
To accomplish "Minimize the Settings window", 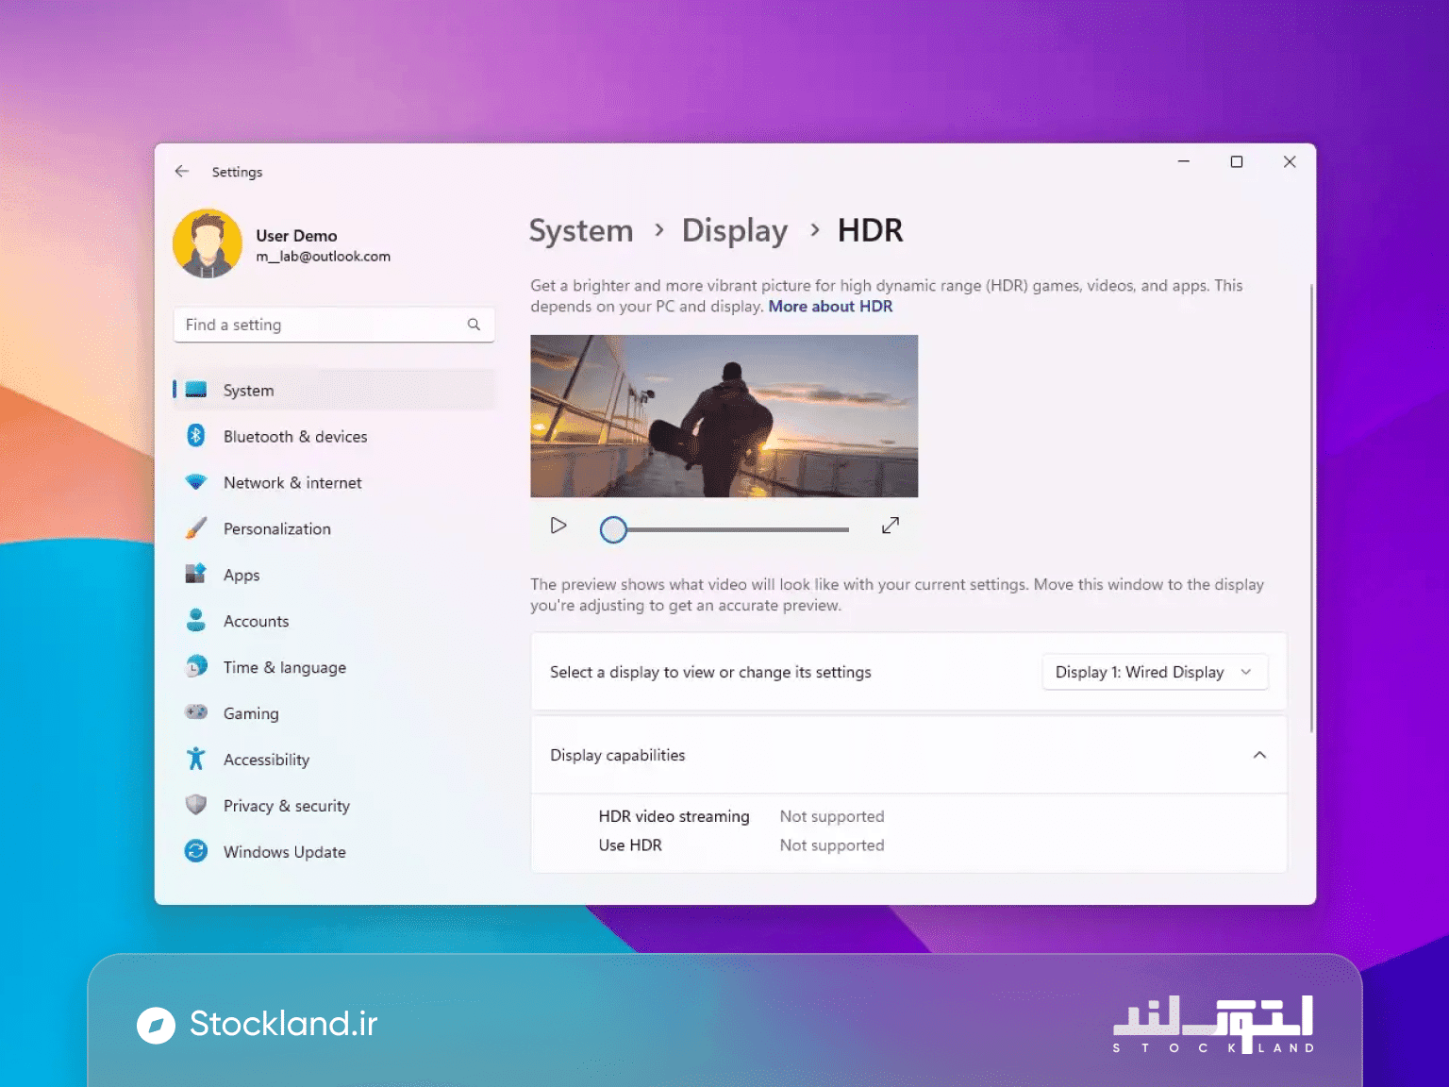I will pos(1184,162).
